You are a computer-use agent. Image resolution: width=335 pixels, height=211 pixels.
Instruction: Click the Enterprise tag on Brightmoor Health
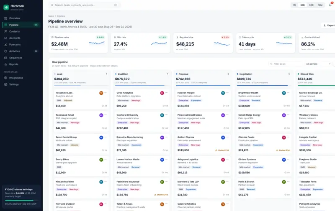click(x=244, y=100)
